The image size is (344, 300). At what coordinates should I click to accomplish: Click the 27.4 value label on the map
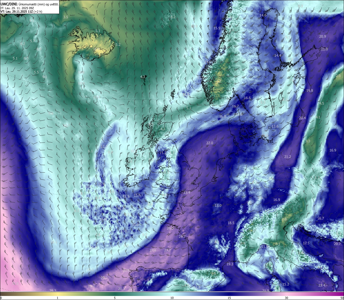pos(153,250)
